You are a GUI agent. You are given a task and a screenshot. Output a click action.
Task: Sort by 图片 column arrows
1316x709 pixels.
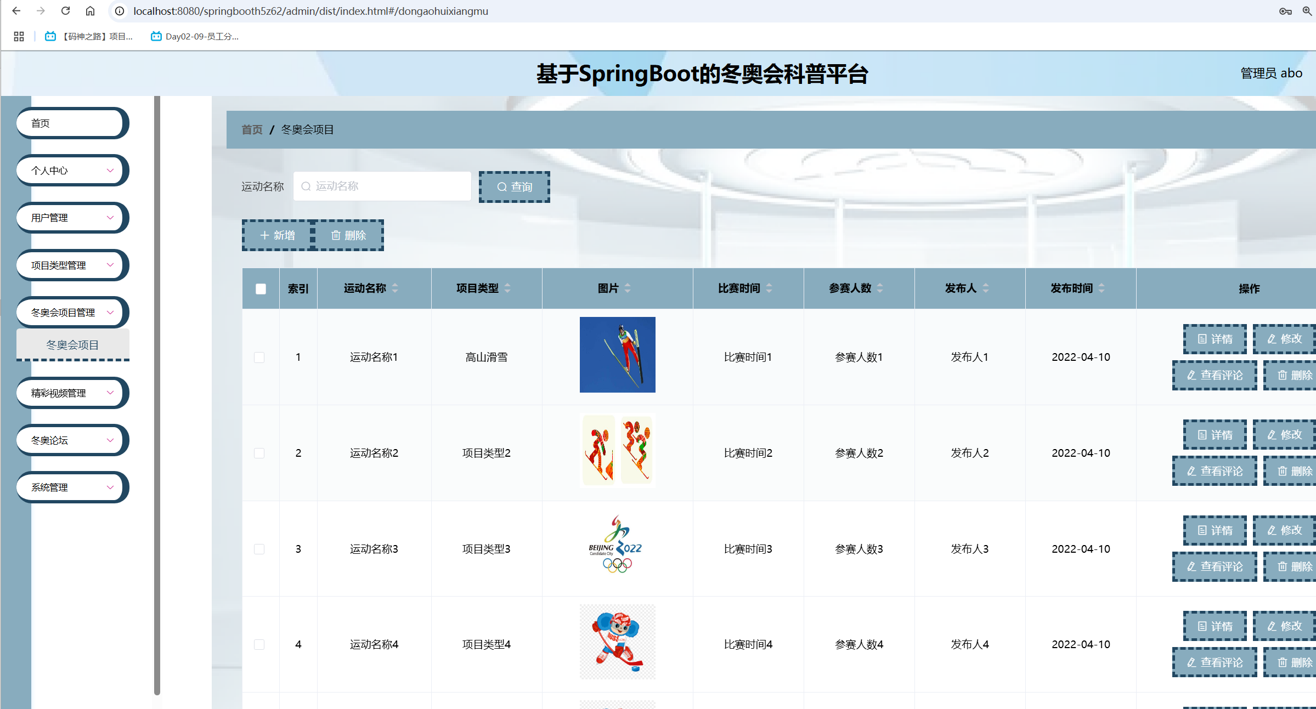click(x=628, y=288)
